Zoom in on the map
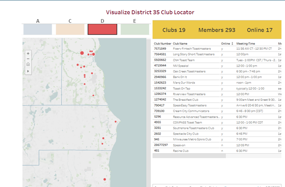285x187 pixels. point(28,53)
